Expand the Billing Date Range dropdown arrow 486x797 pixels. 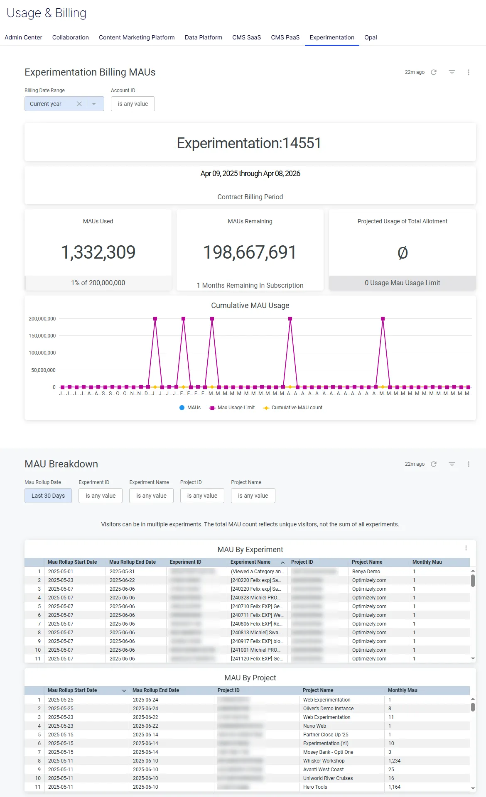pyautogui.click(x=94, y=104)
